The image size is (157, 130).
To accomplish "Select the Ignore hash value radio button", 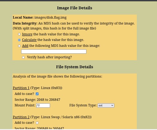I will [x=19, y=34].
